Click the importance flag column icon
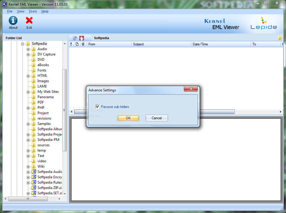 tap(71, 44)
